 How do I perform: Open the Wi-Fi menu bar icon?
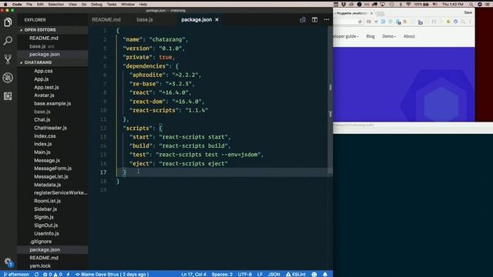(x=408, y=5)
